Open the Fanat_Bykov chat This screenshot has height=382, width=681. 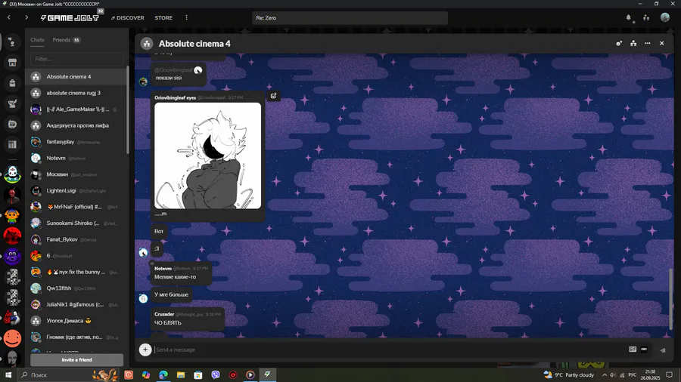(76, 239)
